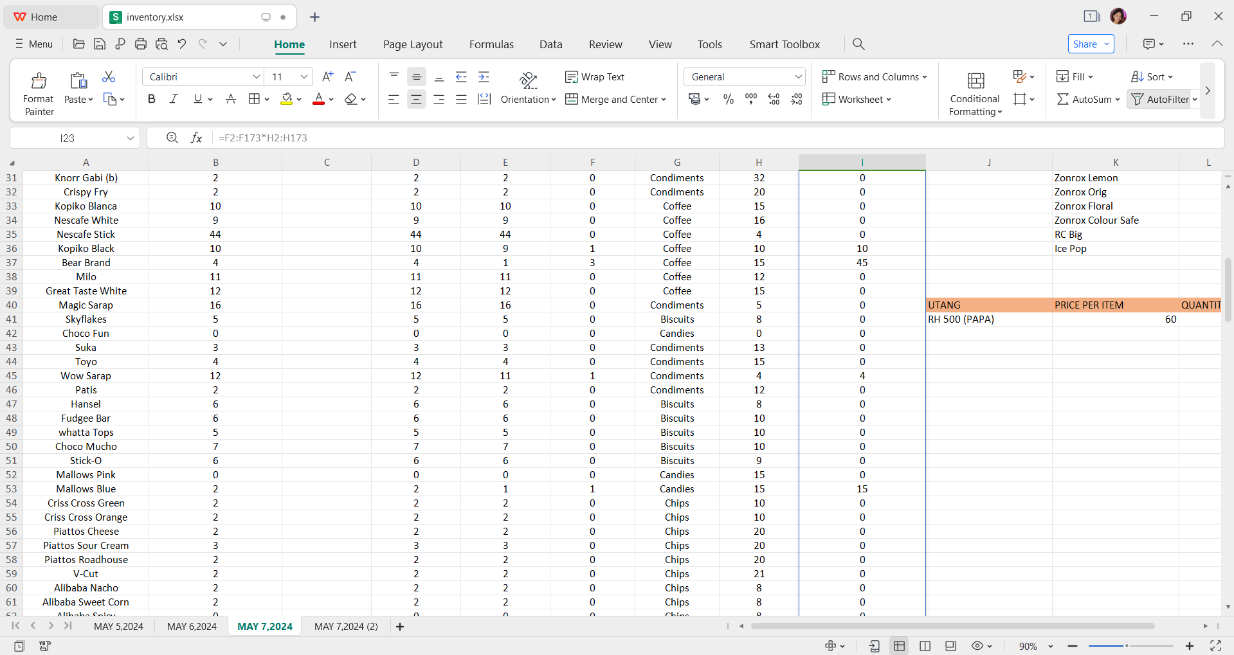
Task: Click comma thousands separator icon
Action: [750, 99]
